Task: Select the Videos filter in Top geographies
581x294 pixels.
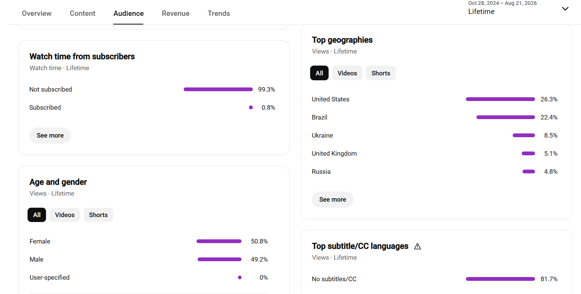Action: coord(347,73)
